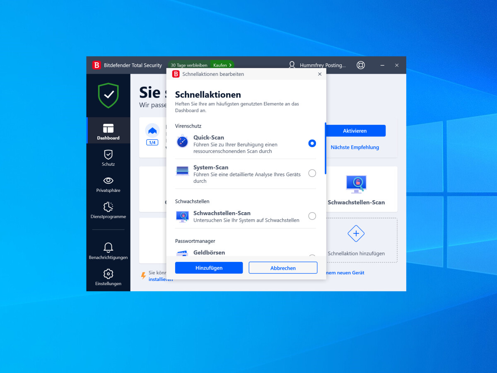Image resolution: width=497 pixels, height=373 pixels.
Task: Open the Privatsphäre eye section
Action: click(108, 184)
